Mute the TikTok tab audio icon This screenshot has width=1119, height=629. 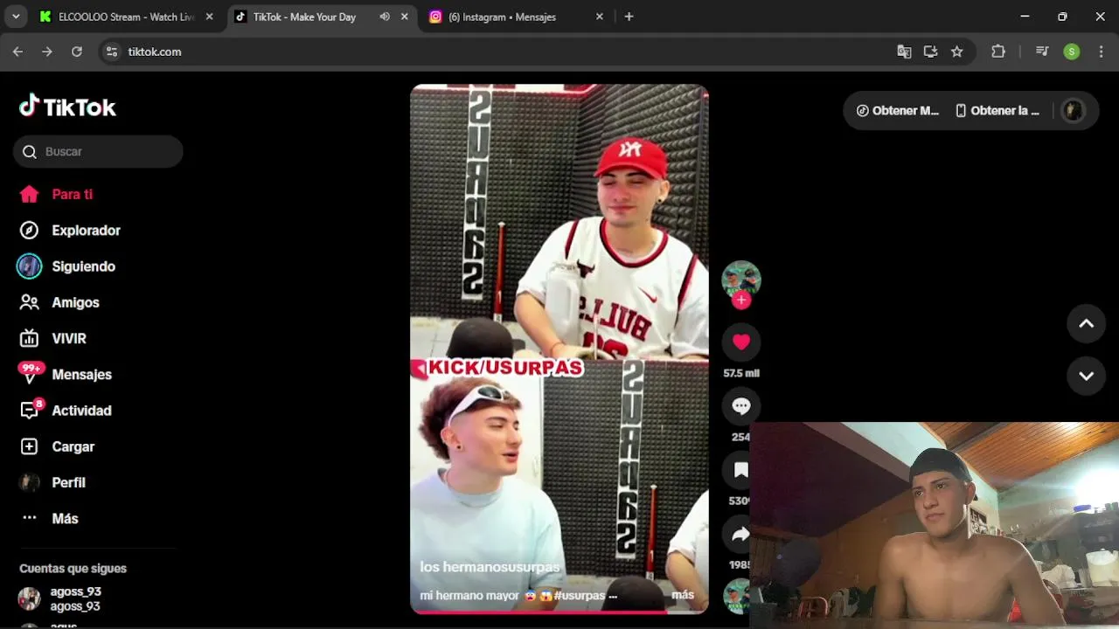385,17
